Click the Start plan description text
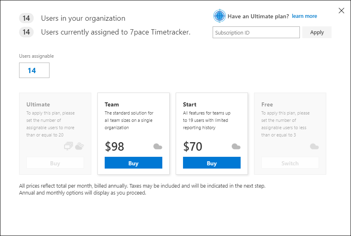Image resolution: width=351 pixels, height=236 pixels. coord(207,120)
